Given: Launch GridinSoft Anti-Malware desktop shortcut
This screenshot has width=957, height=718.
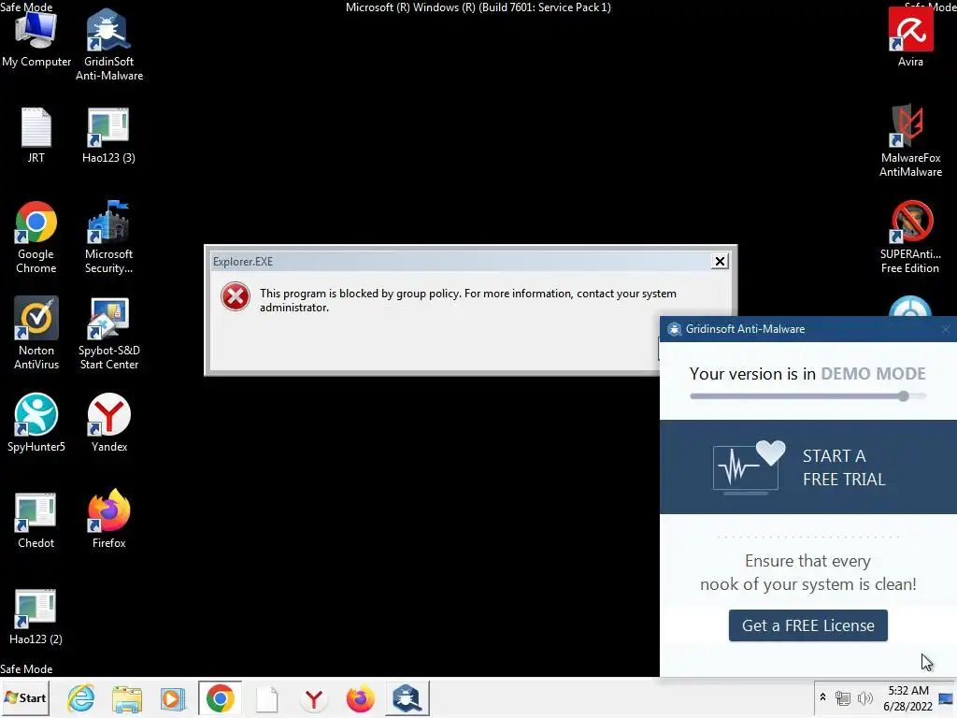Looking at the screenshot, I should [108, 44].
